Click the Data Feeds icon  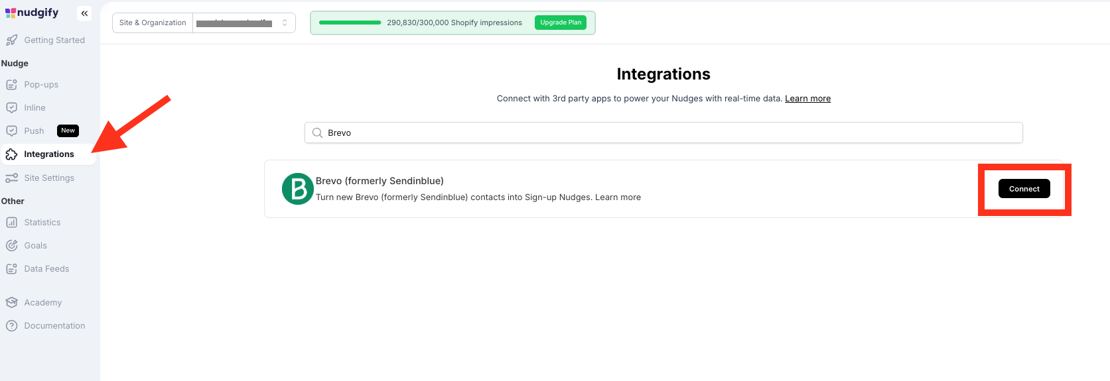coord(11,269)
